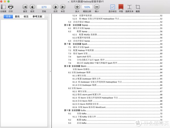Click entry 5.2.5 HBase 安装文件复制到 HadoopSlave
This screenshot has width=170, height=128.
[117, 19]
